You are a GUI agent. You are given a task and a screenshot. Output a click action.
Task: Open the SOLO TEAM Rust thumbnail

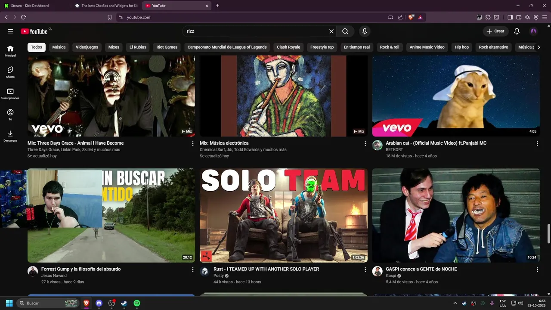(284, 215)
